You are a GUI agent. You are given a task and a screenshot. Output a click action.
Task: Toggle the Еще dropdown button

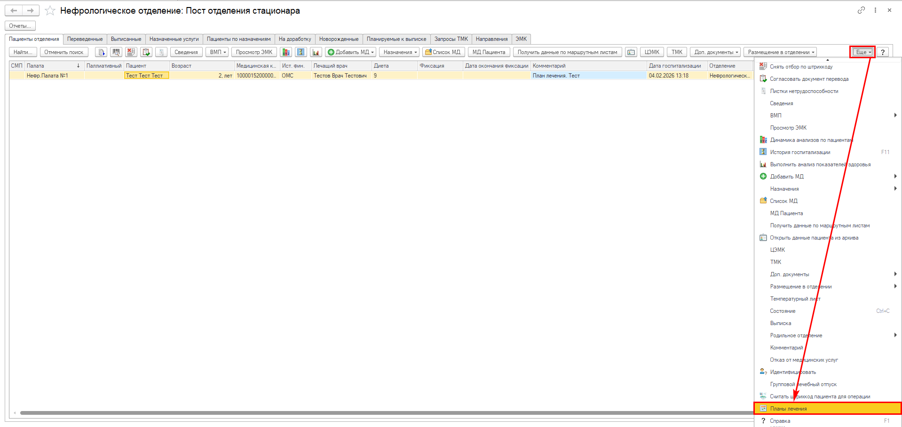[x=862, y=52]
